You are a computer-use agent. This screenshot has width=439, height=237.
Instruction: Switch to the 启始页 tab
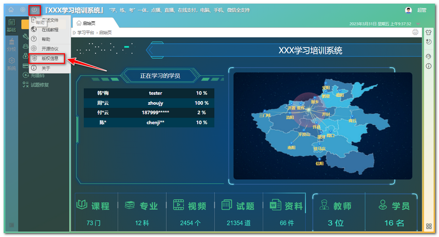(x=85, y=23)
